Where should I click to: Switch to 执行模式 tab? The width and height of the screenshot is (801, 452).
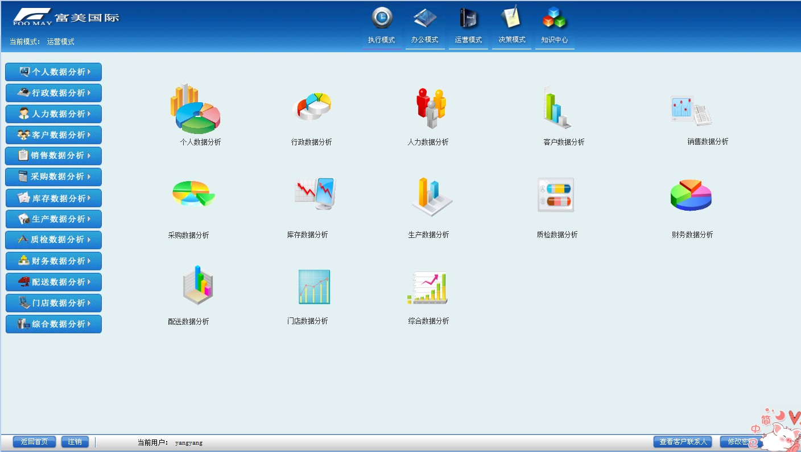tap(381, 40)
